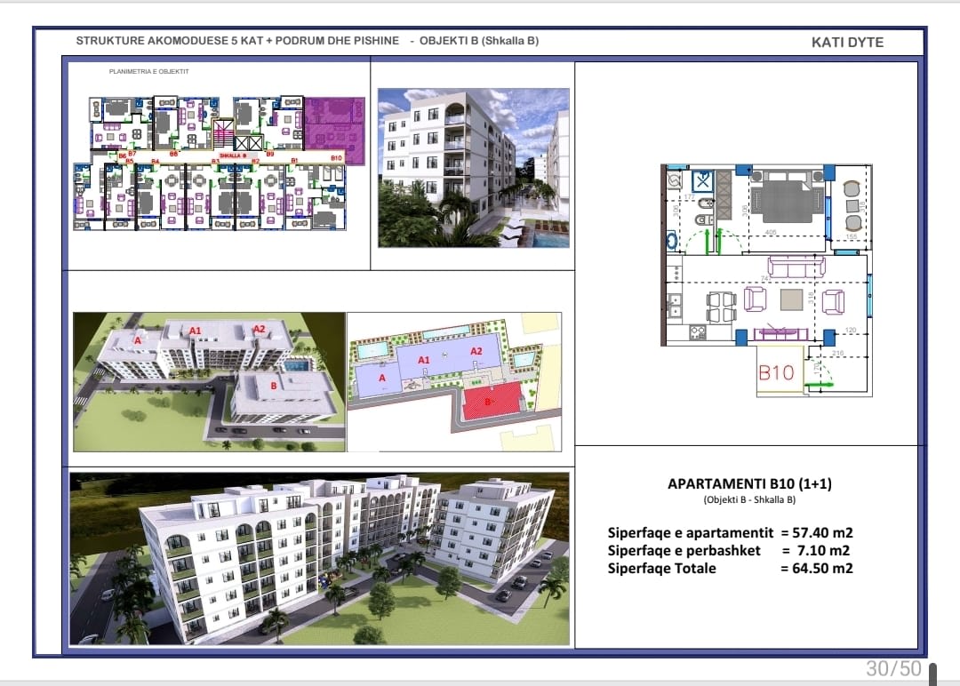Click the red 'B' label on site plan
The height and width of the screenshot is (686, 960).
point(488,402)
